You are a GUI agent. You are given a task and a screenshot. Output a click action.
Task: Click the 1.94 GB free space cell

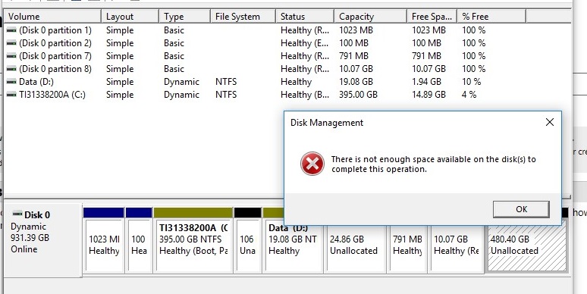426,82
